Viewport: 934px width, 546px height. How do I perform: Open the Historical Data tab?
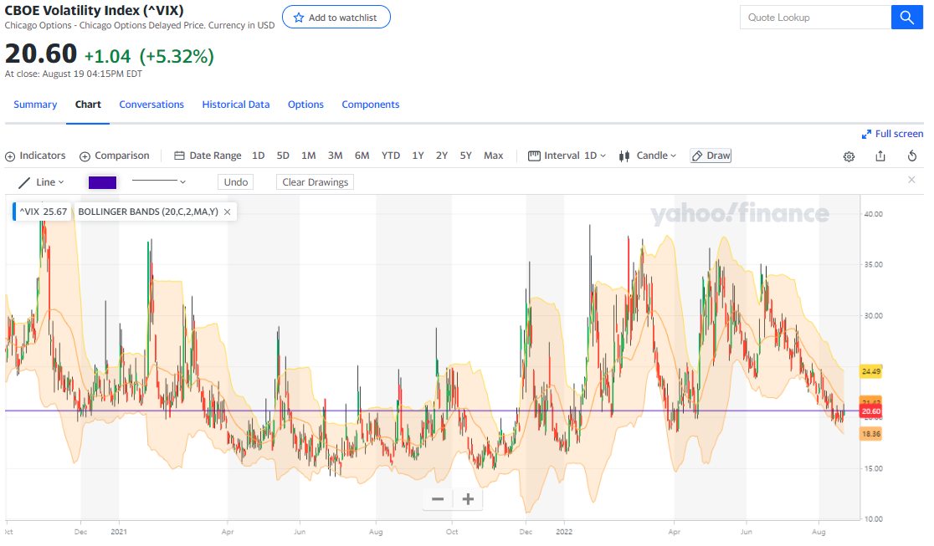click(x=236, y=105)
